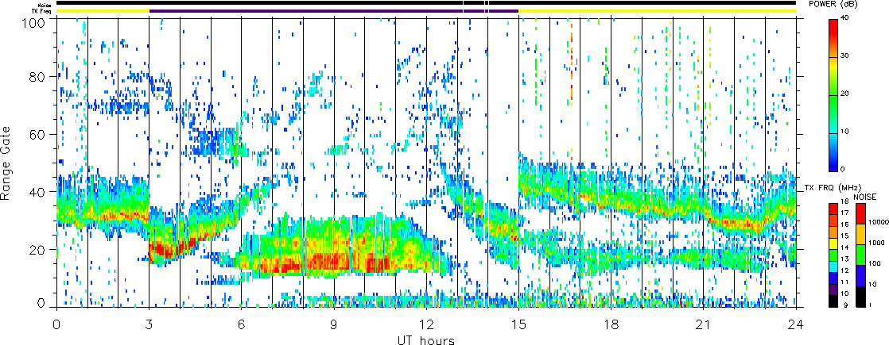The height and width of the screenshot is (345, 889).
Task: Click NOISE legend value 1000
Action: (877, 243)
